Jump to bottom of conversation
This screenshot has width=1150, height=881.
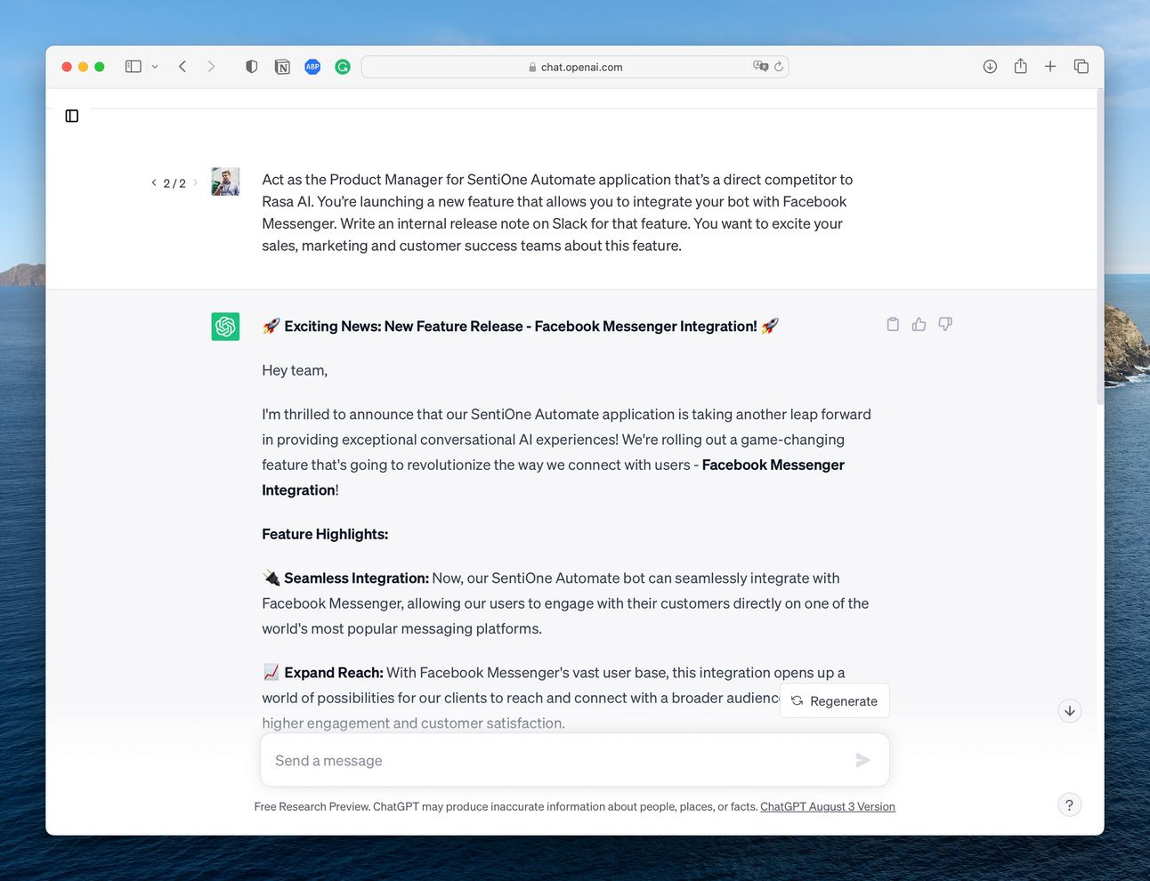1070,711
